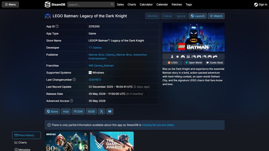Click the help icon beside Last Changenumber
This screenshot has height=151, width=269.
(x=74, y=80)
